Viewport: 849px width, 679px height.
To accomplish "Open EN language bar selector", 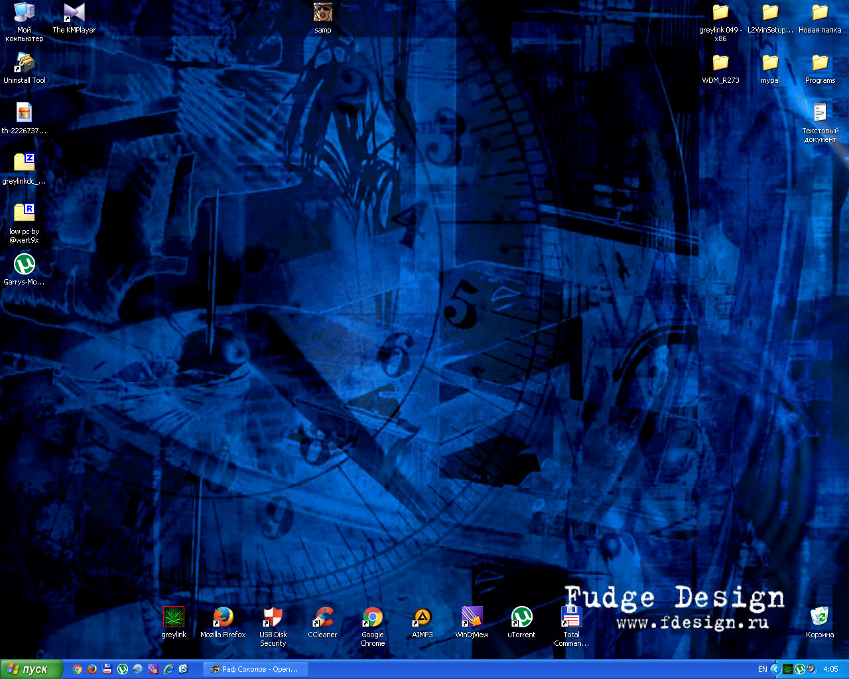I will pos(763,669).
